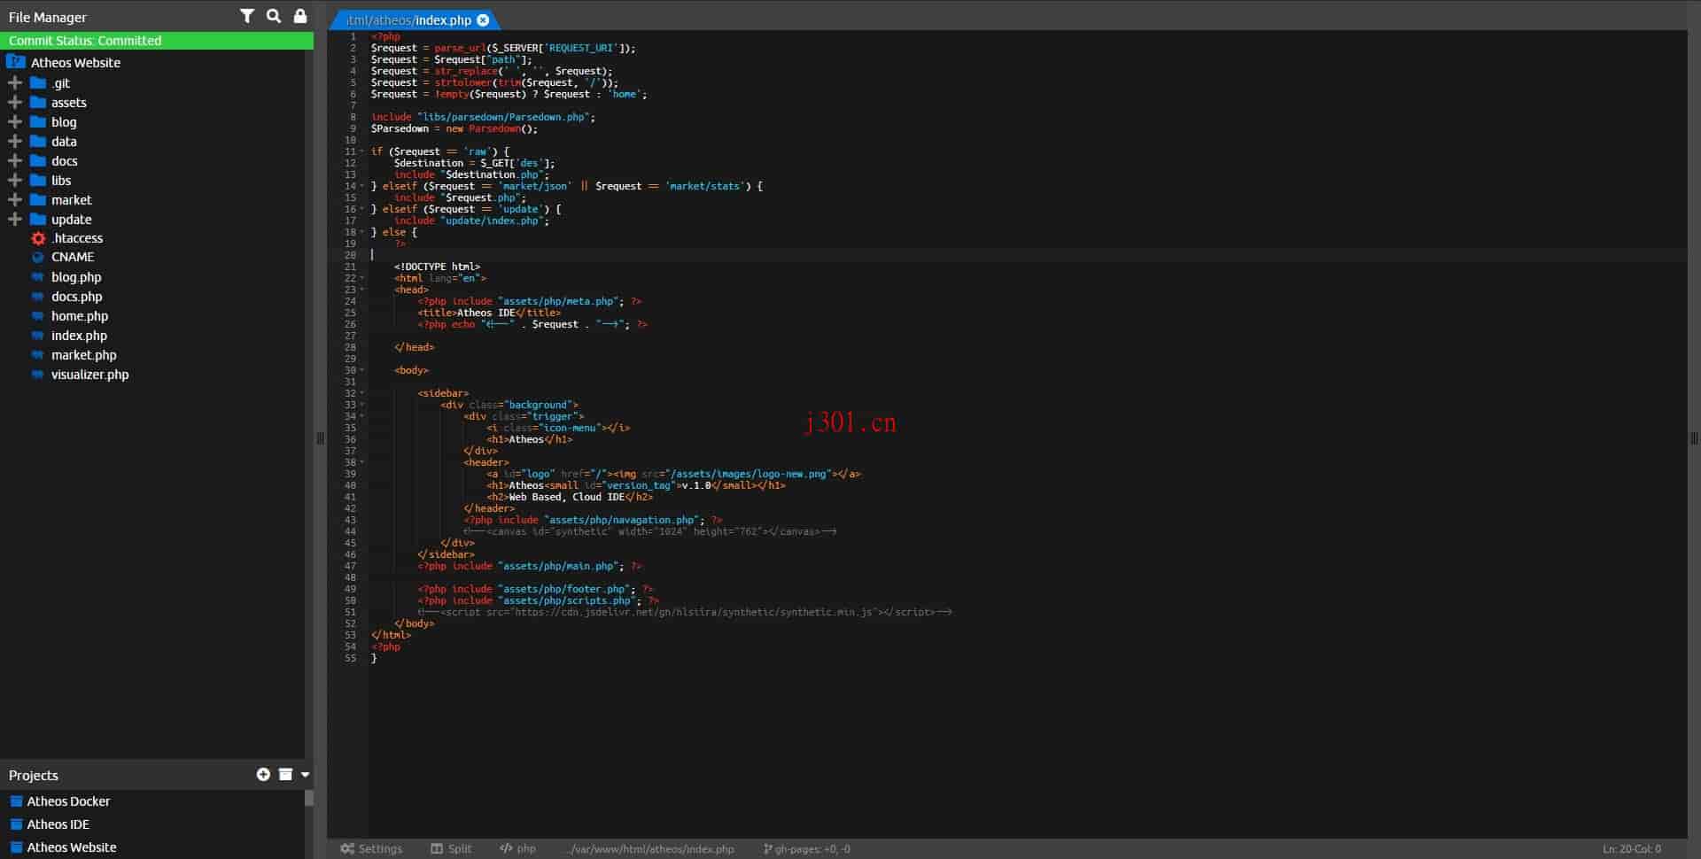Fold the code block at line 11

(x=361, y=151)
